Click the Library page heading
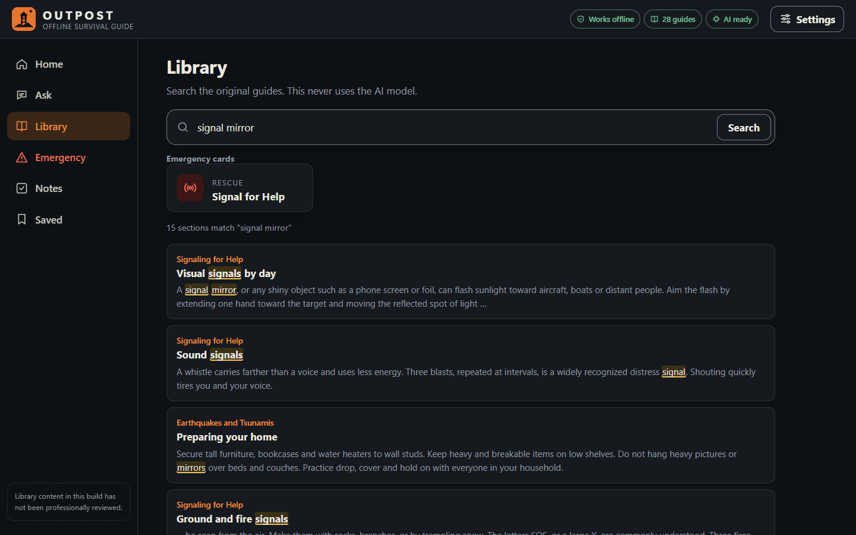This screenshot has height=535, width=856. click(x=197, y=67)
